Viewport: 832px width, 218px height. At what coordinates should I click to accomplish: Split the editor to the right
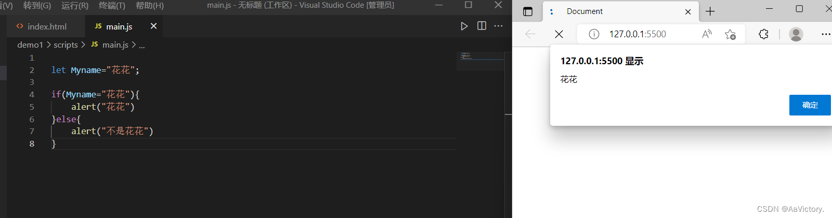pos(482,26)
